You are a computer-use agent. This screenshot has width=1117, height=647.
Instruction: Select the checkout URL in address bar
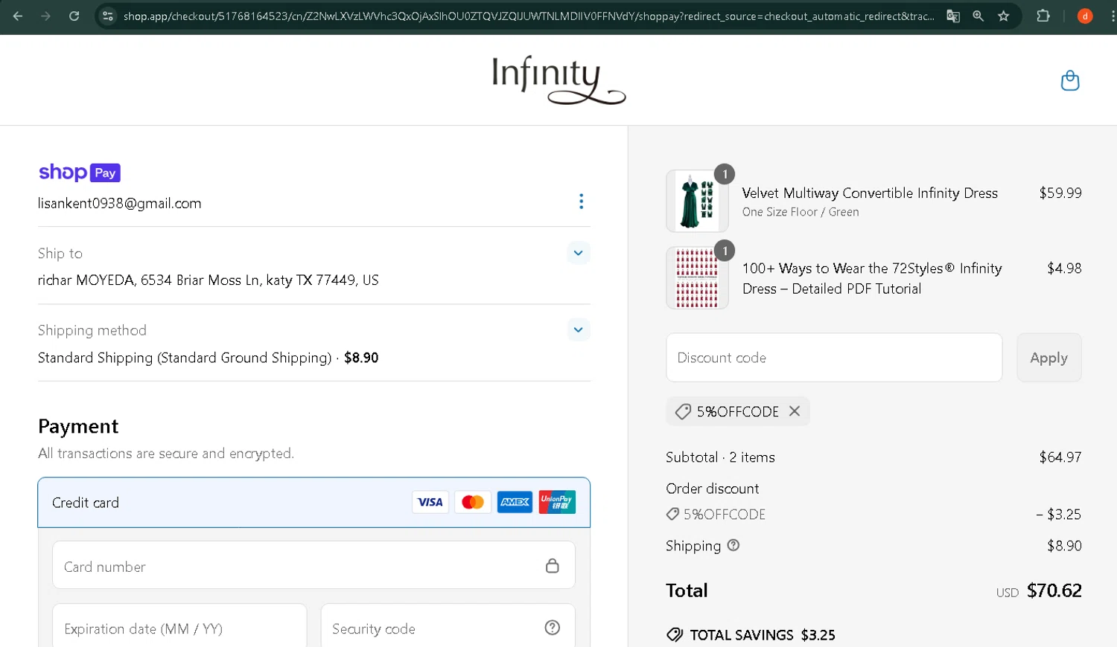(529, 16)
